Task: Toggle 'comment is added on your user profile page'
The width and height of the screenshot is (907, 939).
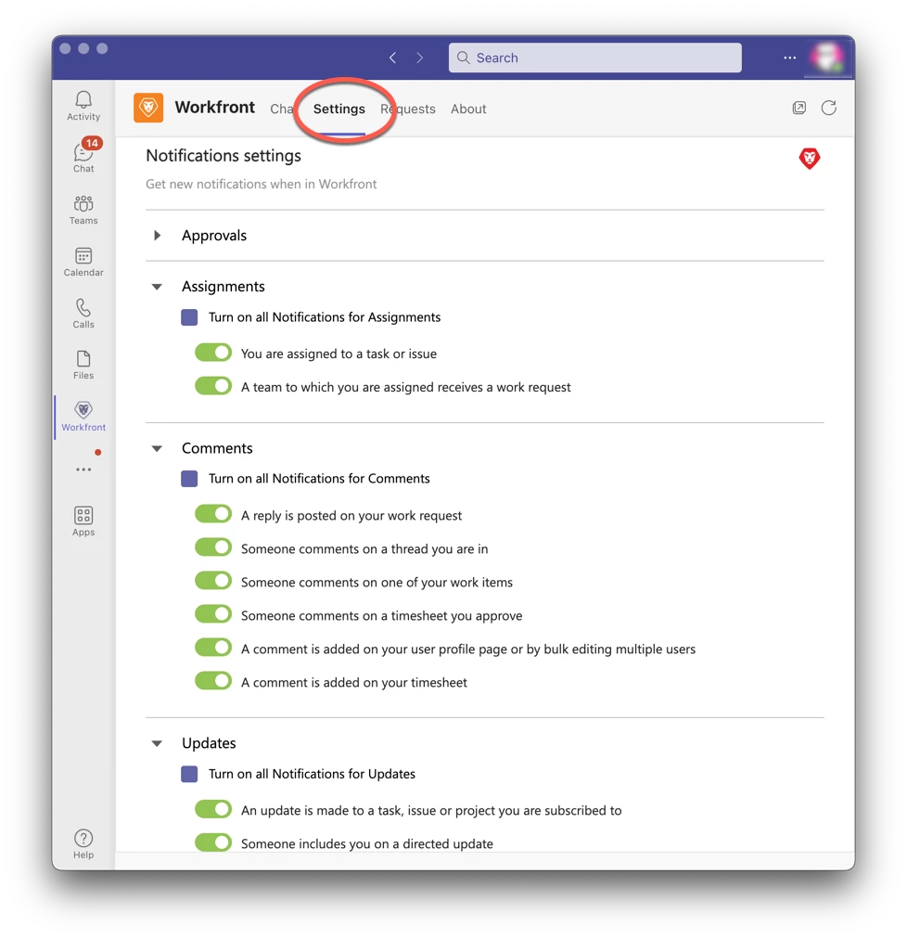Action: (x=213, y=648)
